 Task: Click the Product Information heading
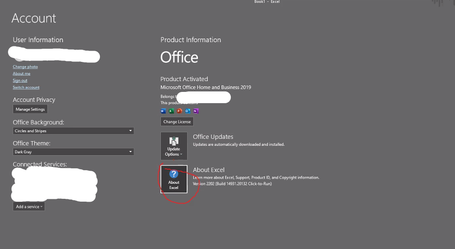[190, 40]
